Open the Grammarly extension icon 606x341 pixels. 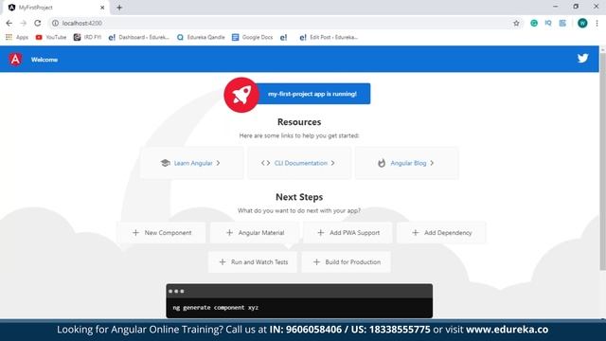pos(534,23)
